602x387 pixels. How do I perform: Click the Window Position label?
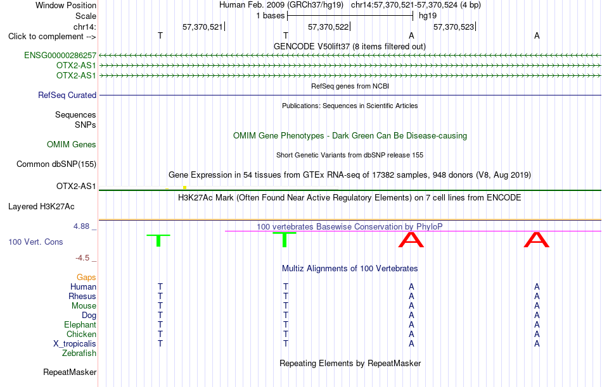[66, 5]
